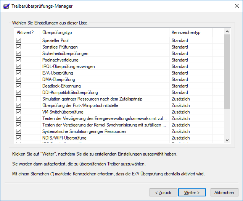Close the Treiberüberprüfungs-Manager window

tap(234, 6)
